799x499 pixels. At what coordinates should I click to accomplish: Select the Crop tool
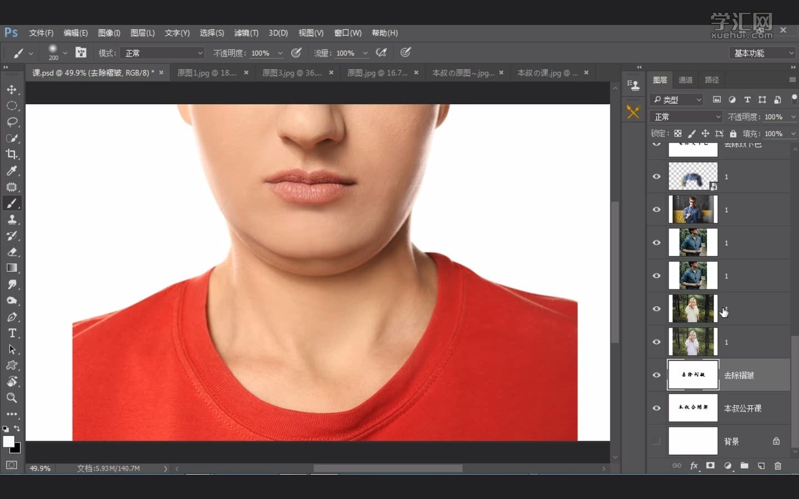pos(12,154)
